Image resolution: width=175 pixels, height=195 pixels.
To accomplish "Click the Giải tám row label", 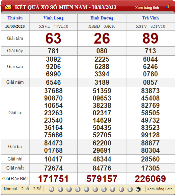I will pos(15,39).
